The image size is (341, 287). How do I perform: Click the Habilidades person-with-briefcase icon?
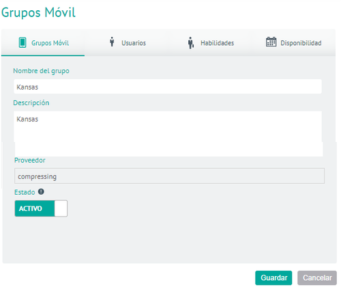(191, 43)
